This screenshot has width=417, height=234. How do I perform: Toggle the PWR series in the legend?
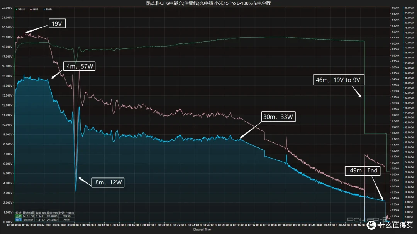(x=47, y=10)
